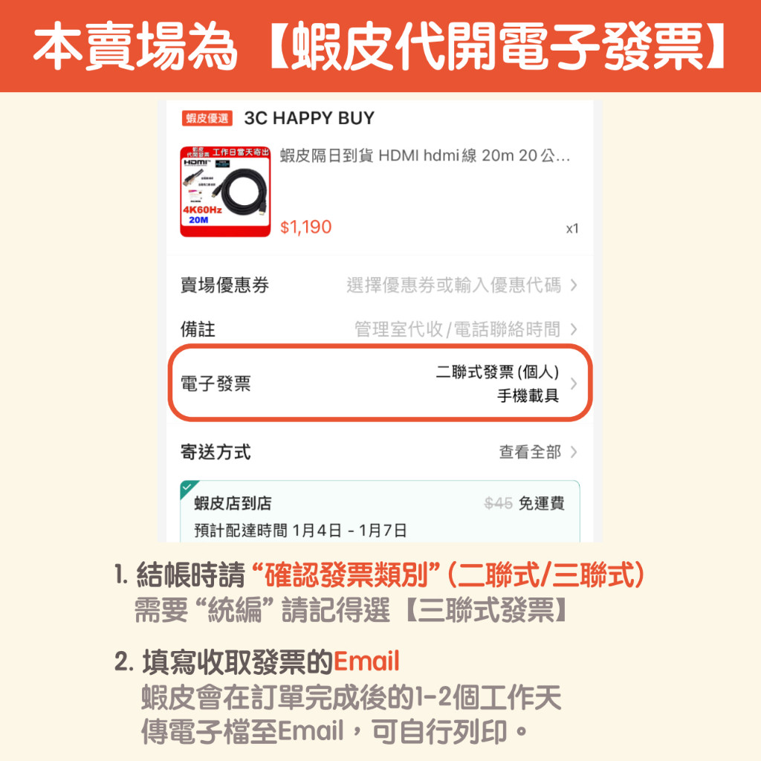Expand the 賣場優惠券 chevron arrow

(574, 285)
